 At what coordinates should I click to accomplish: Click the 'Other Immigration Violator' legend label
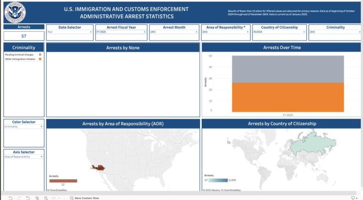(x=20, y=59)
